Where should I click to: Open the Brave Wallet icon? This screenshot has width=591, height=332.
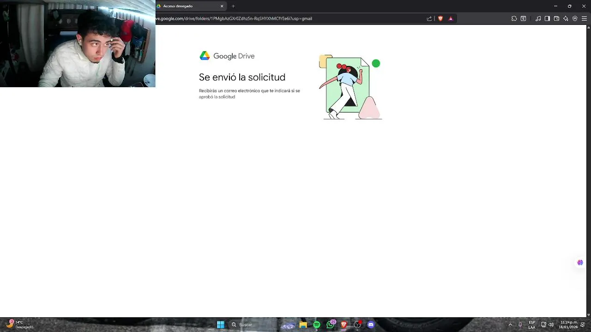pyautogui.click(x=556, y=18)
